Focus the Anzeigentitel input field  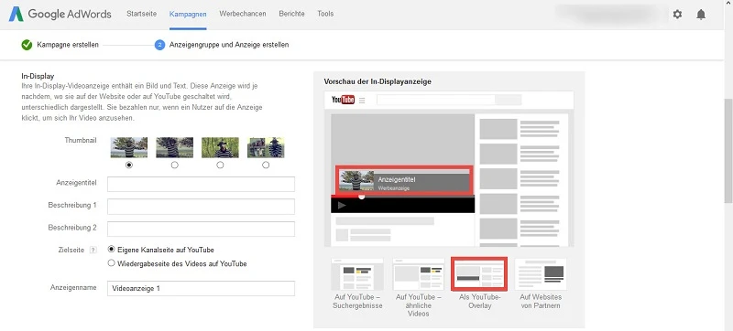(201, 184)
